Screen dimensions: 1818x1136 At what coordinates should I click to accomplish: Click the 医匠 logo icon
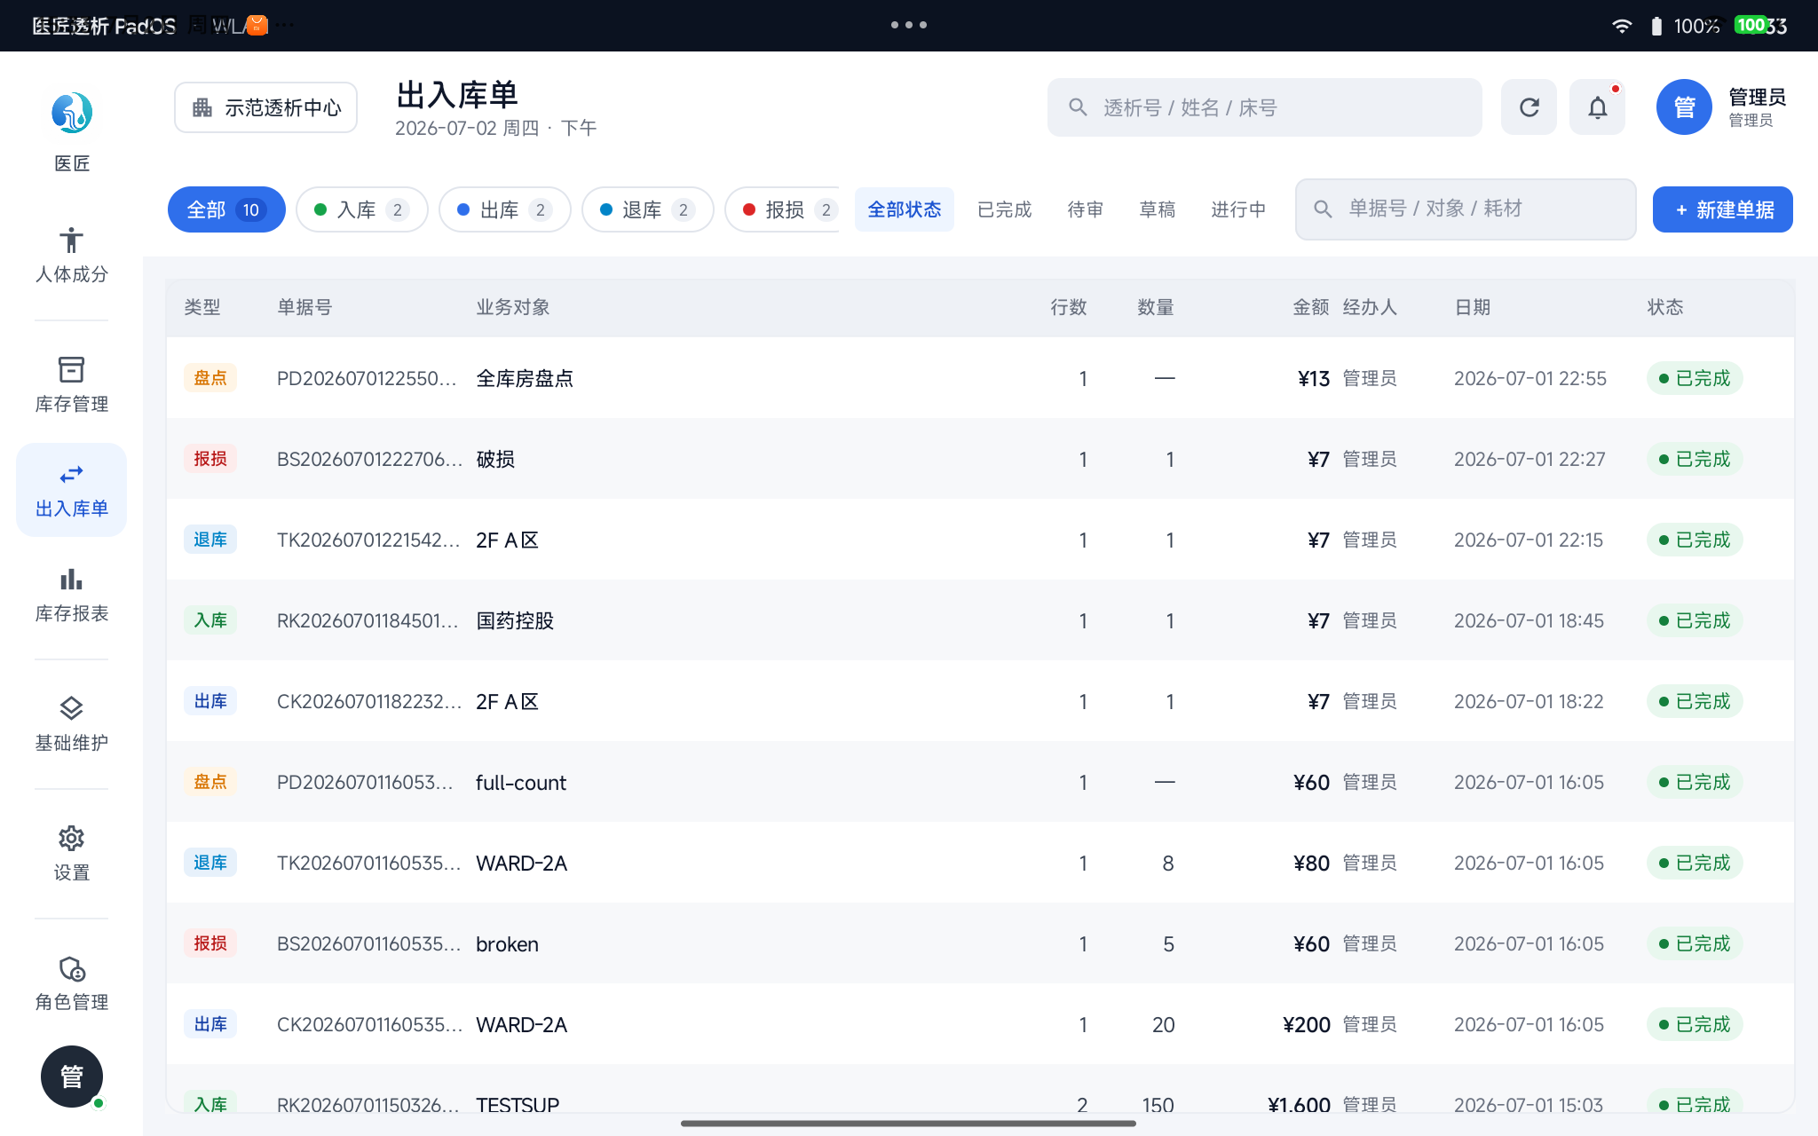(71, 113)
